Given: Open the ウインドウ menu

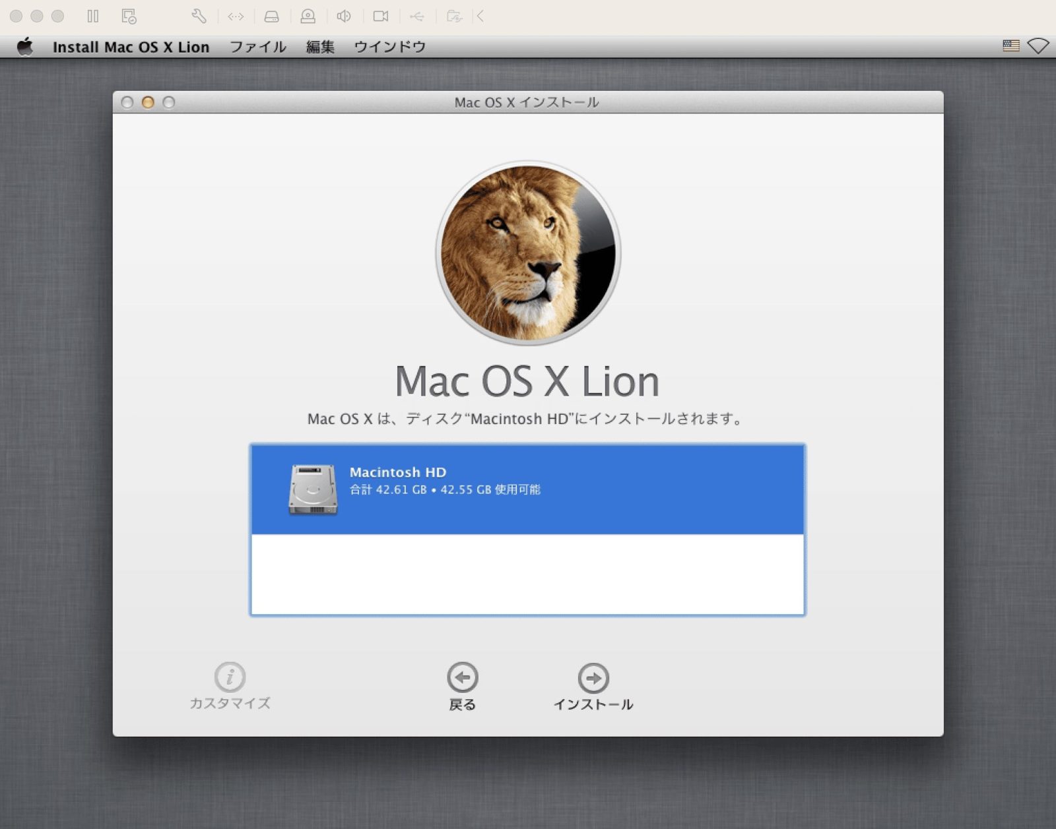Looking at the screenshot, I should tap(389, 47).
